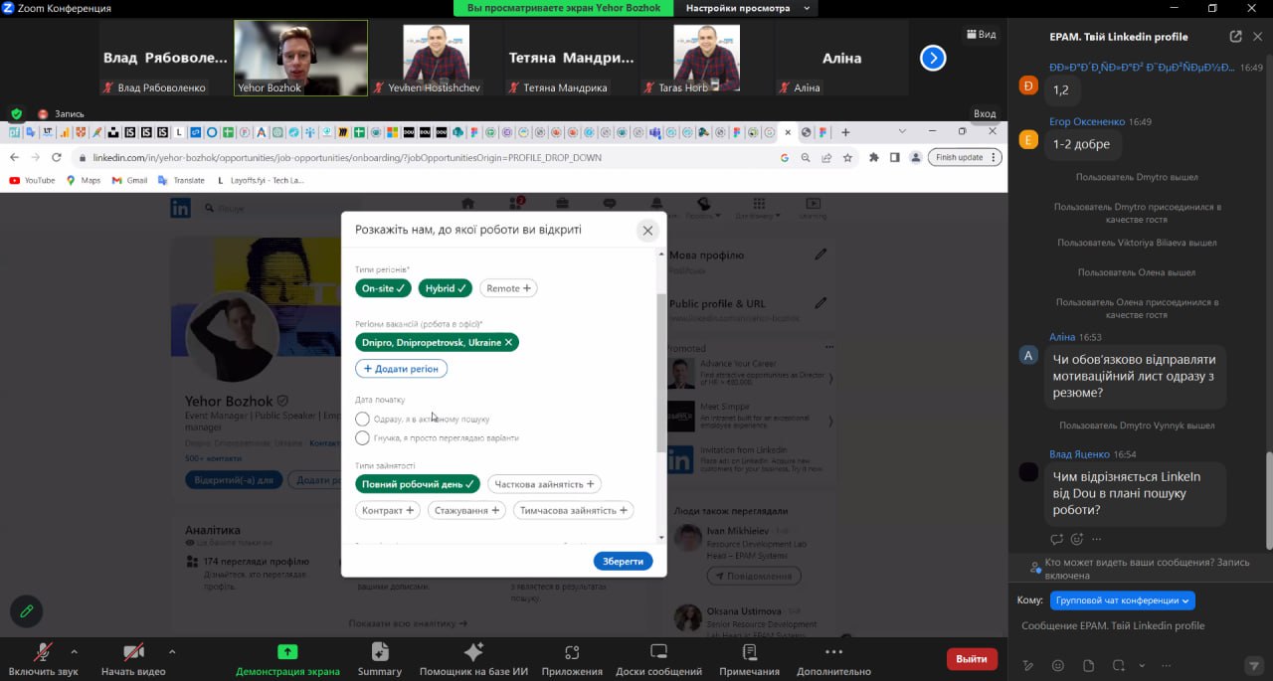Click Finish update in Chrome

965,157
